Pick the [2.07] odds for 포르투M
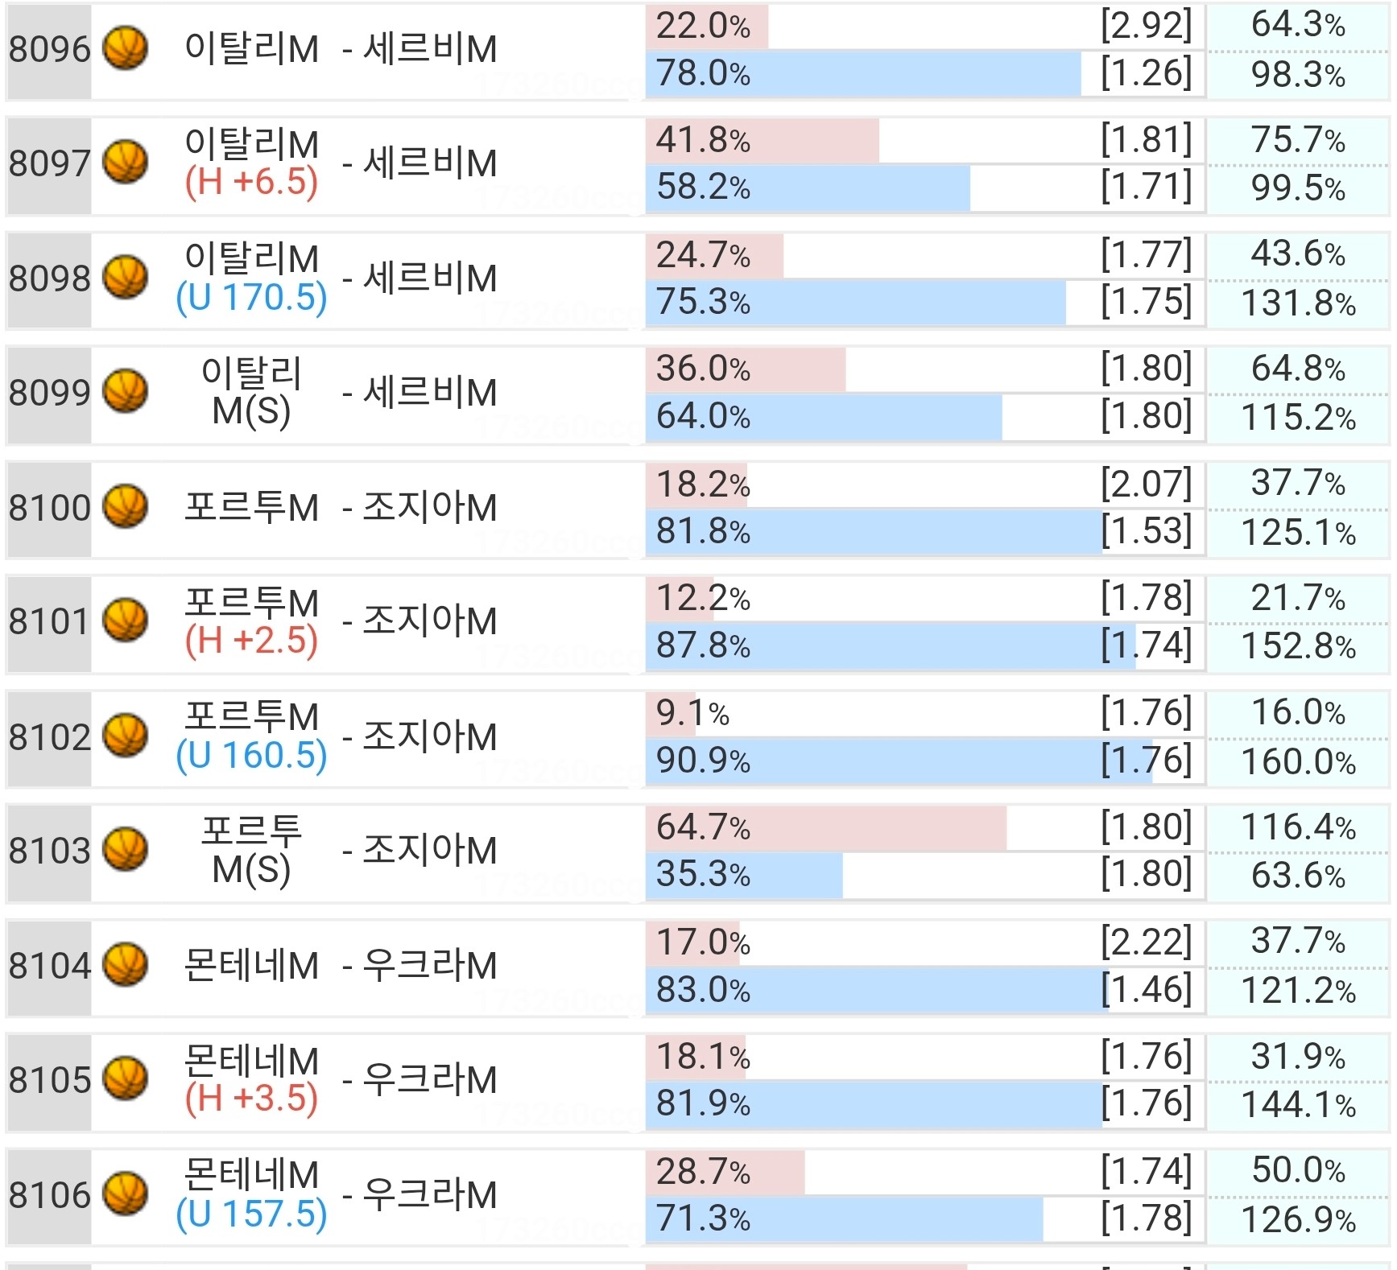This screenshot has height=1270, width=1397. 1146,484
